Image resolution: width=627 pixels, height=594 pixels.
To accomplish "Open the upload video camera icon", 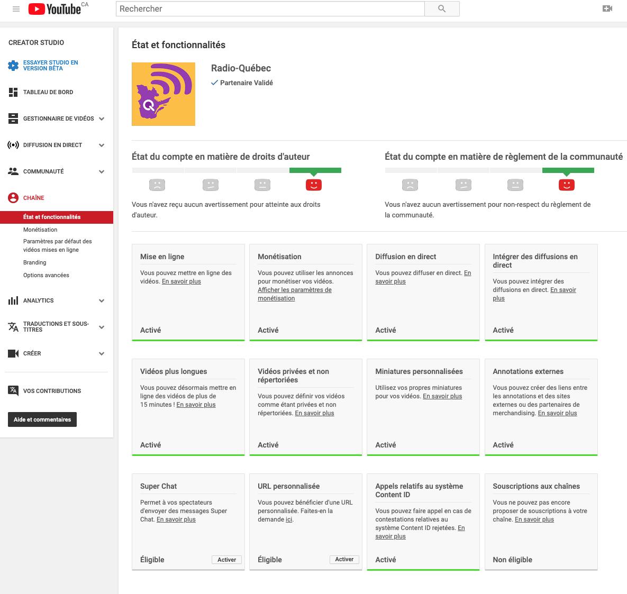I will pos(607,8).
